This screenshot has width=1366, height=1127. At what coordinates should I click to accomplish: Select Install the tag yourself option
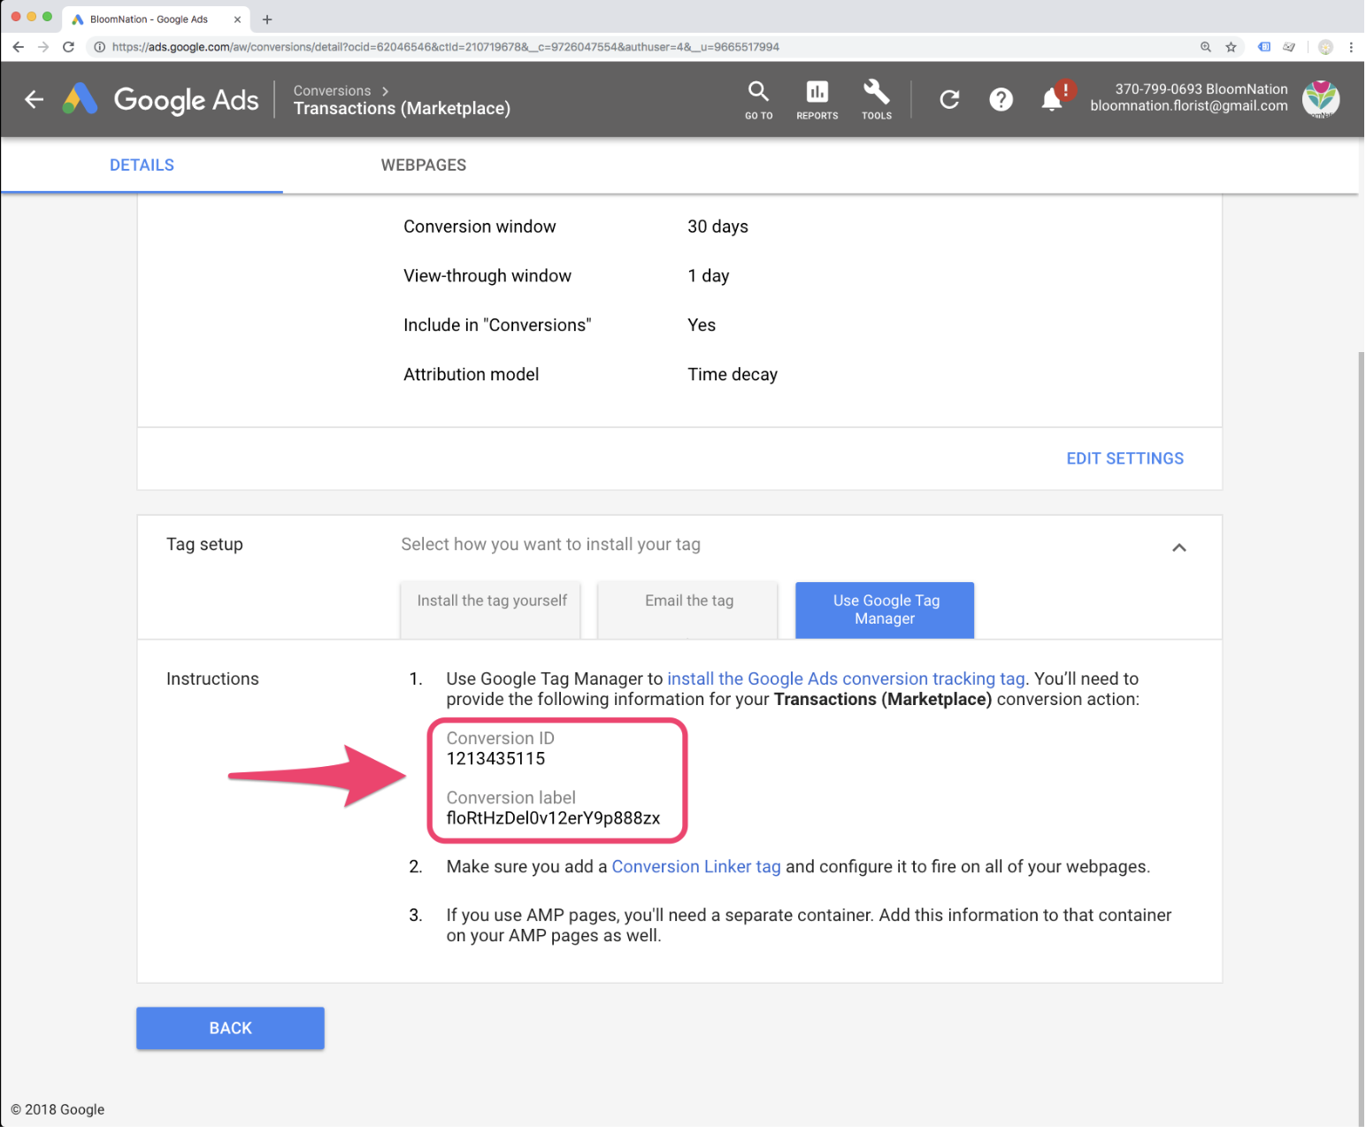tap(491, 609)
